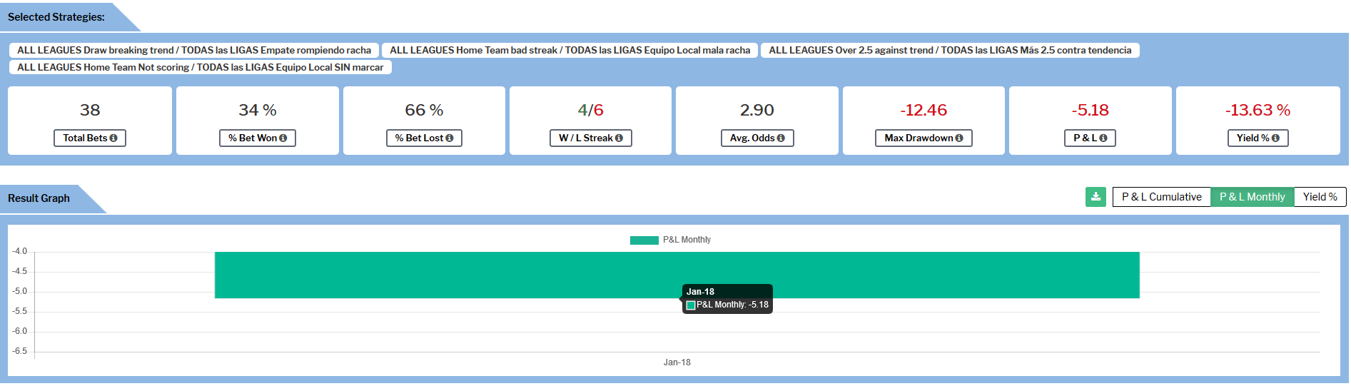
Task: Click the -4.0 y-axis label
Action: click(x=19, y=251)
